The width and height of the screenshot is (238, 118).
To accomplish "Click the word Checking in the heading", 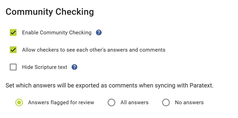I will [x=75, y=12].
